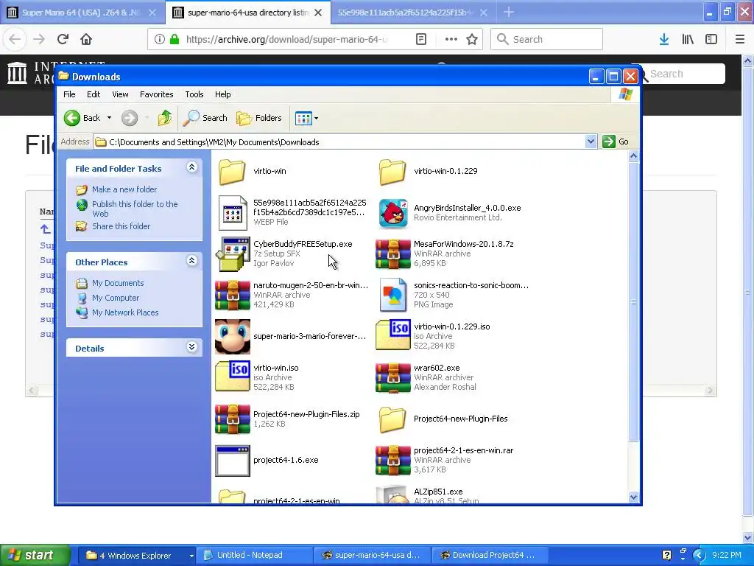Select naruto-mugen WinRAR archive icon

coord(233,295)
